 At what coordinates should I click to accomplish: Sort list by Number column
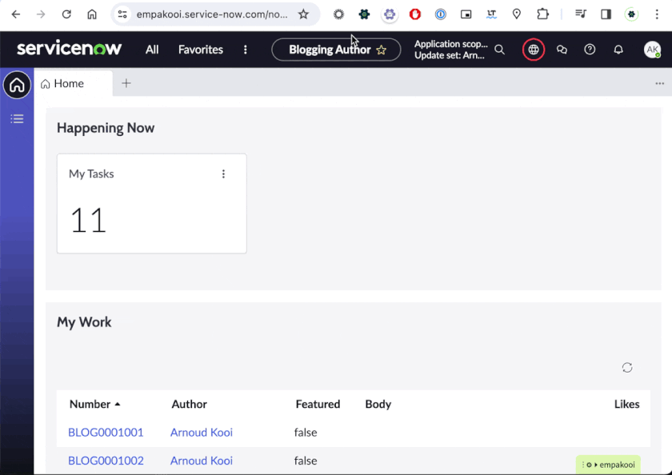(x=90, y=404)
